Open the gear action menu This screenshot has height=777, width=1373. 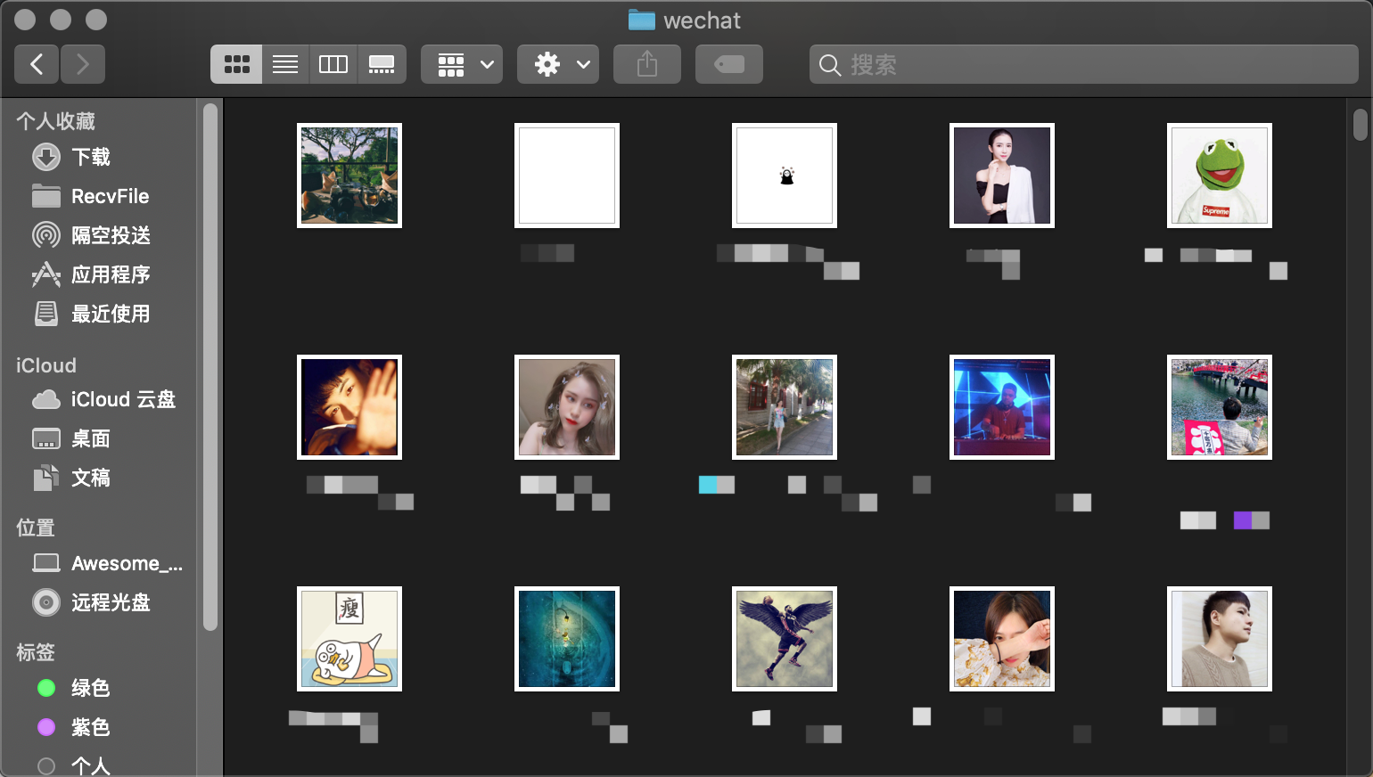(558, 64)
